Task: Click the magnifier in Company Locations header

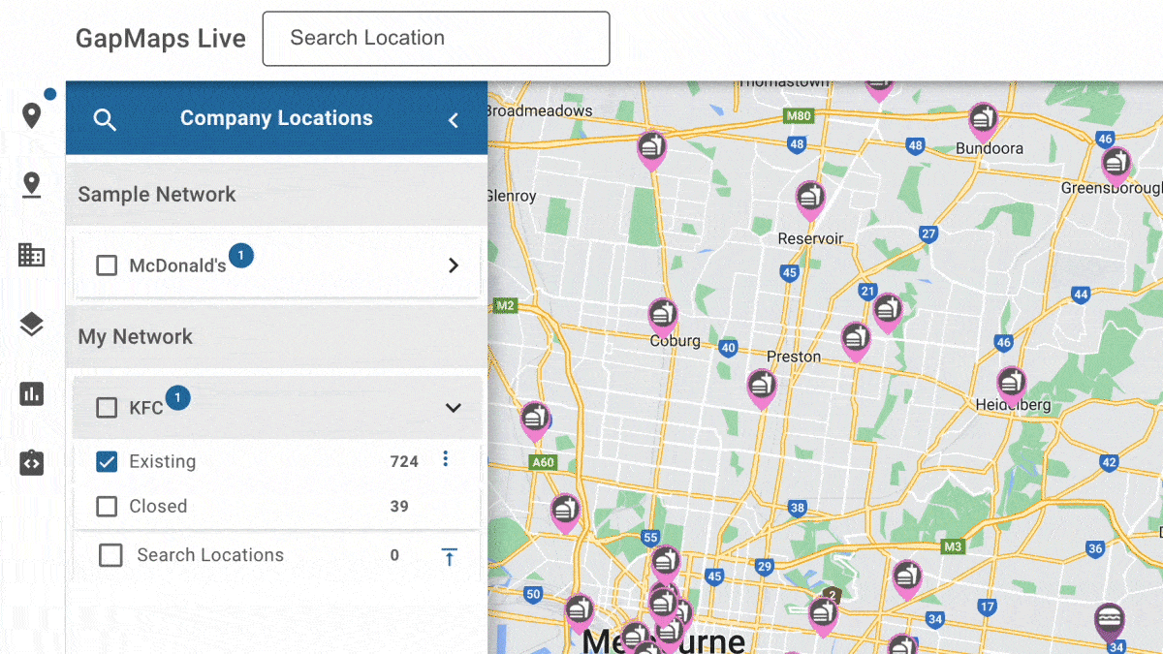Action: tap(105, 119)
